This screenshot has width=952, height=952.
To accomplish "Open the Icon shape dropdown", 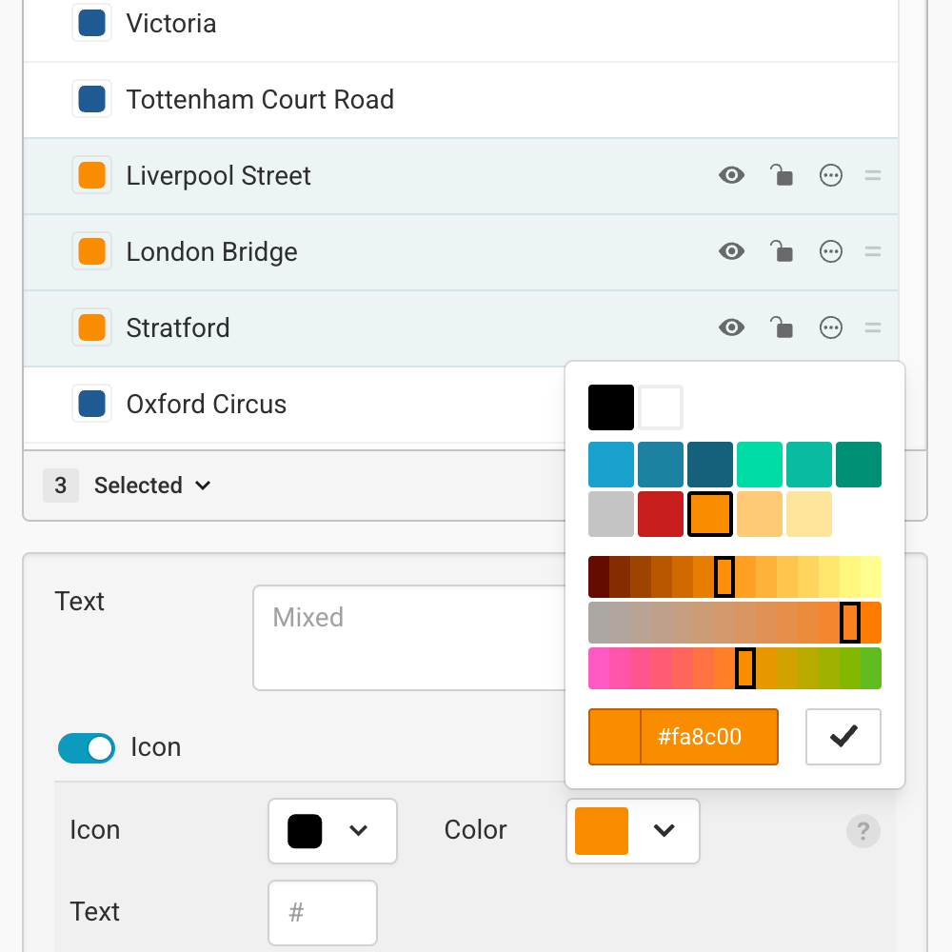I will (332, 830).
